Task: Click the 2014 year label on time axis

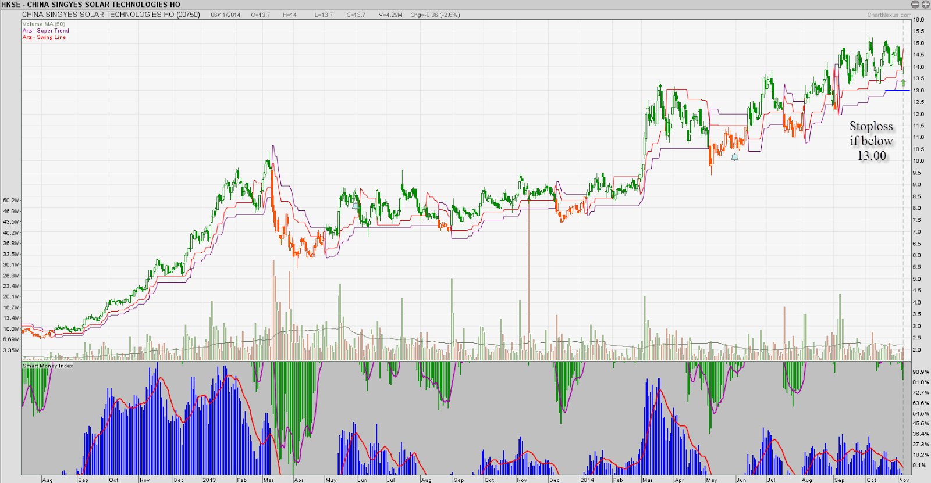Action: 587,480
